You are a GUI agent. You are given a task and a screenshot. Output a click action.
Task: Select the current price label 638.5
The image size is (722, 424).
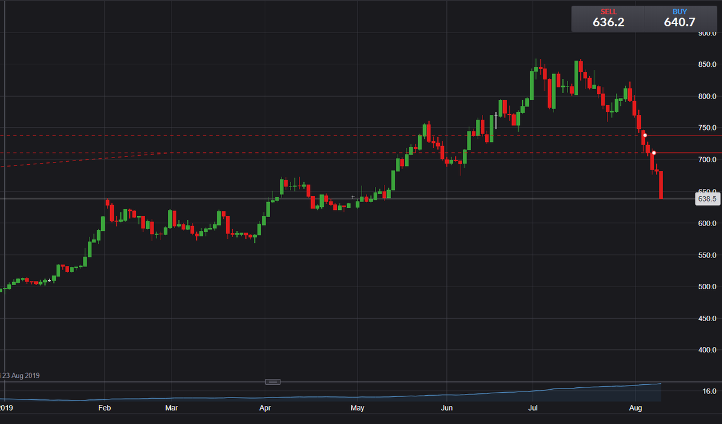tap(707, 199)
